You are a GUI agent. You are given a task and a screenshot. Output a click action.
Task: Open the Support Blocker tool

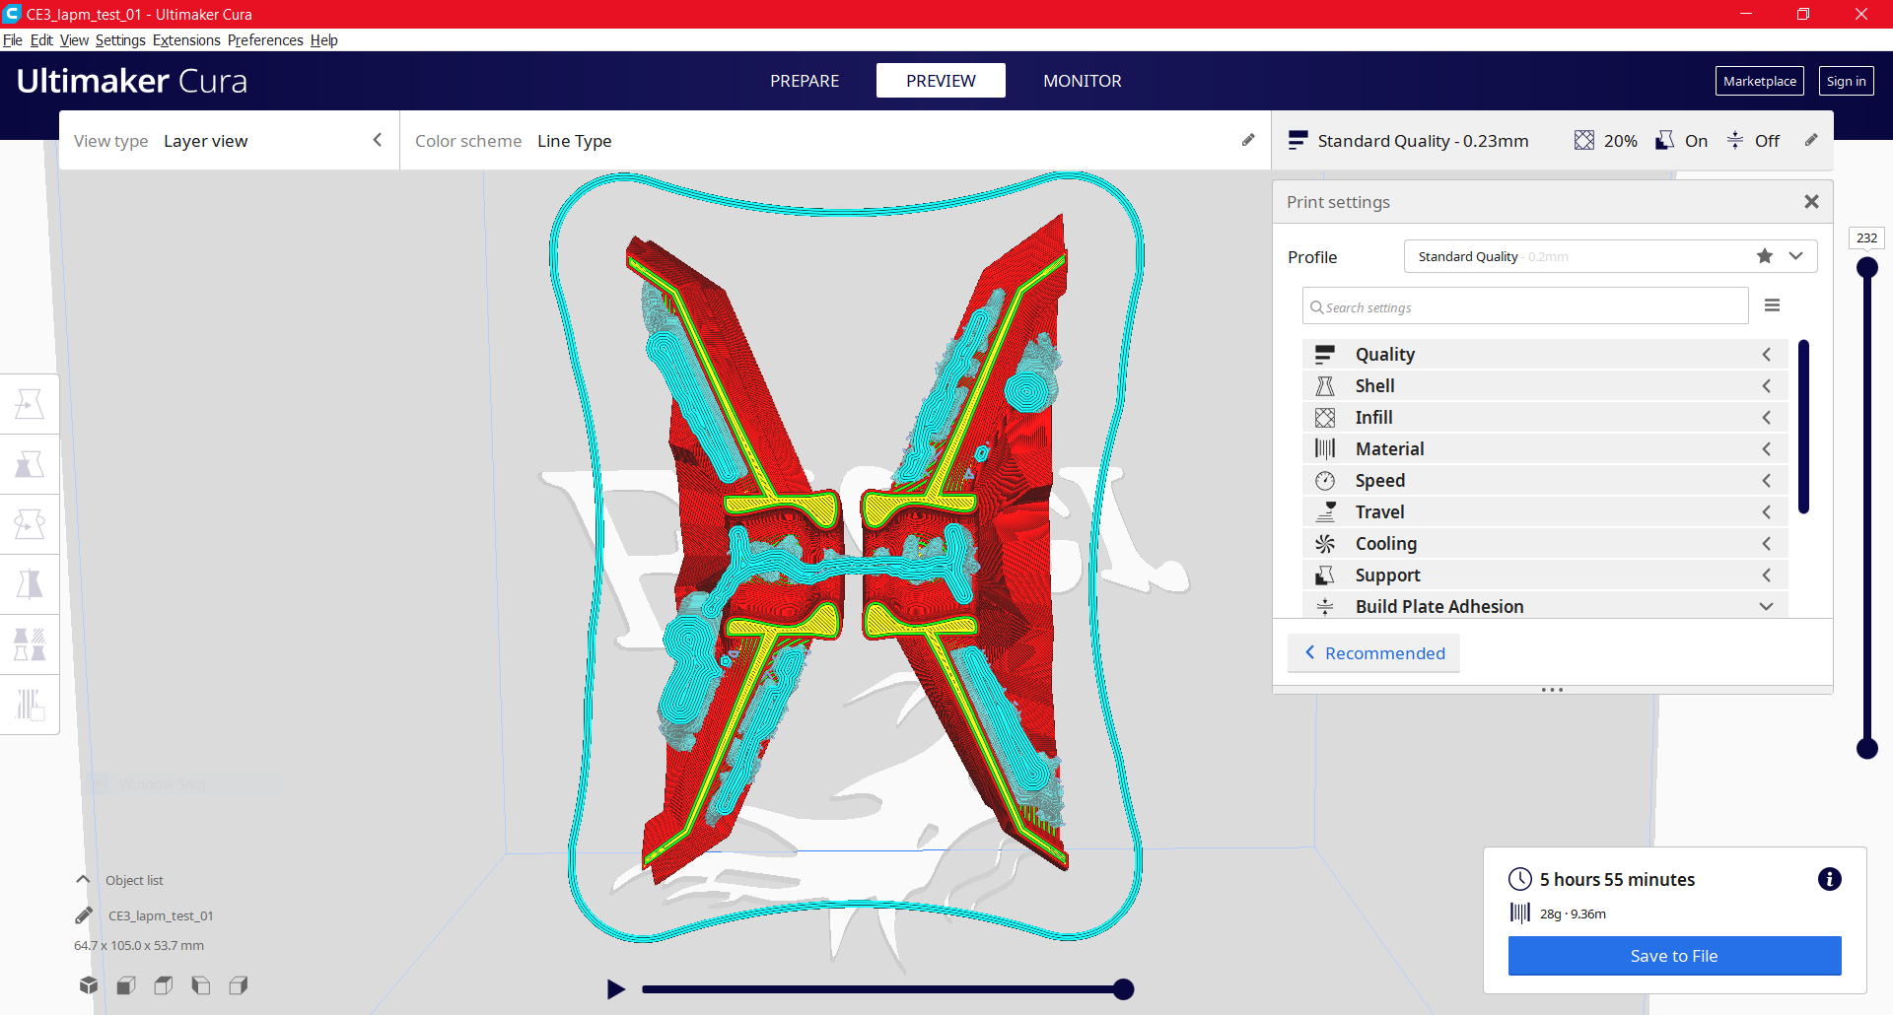30,705
